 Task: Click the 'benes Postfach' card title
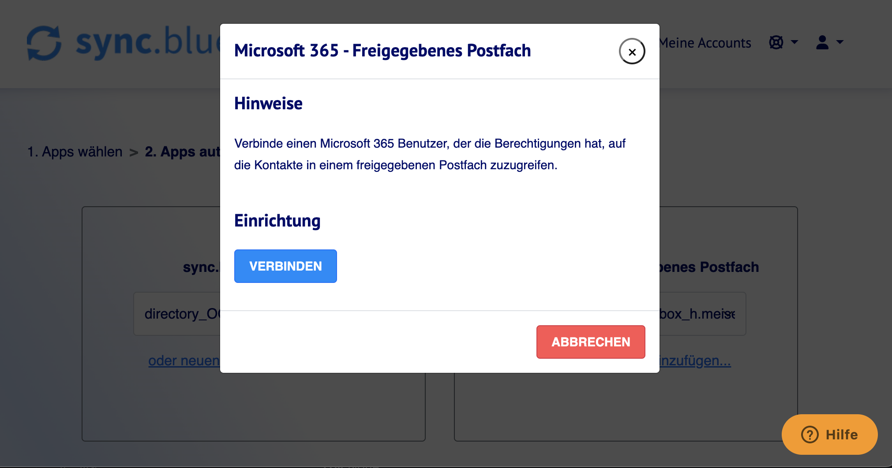click(709, 267)
